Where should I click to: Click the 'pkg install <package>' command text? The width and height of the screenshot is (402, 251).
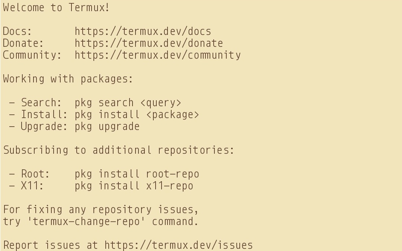pos(137,114)
